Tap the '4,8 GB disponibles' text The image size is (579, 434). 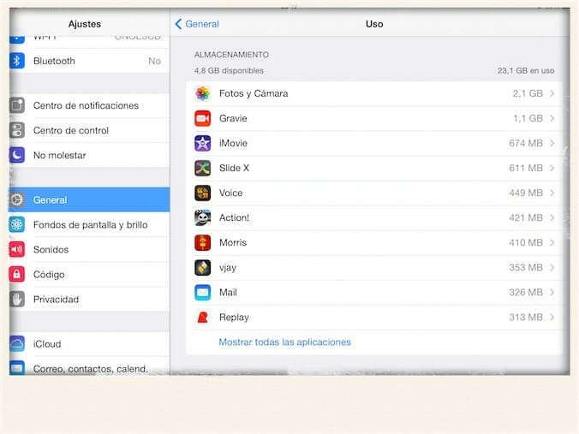(x=229, y=70)
